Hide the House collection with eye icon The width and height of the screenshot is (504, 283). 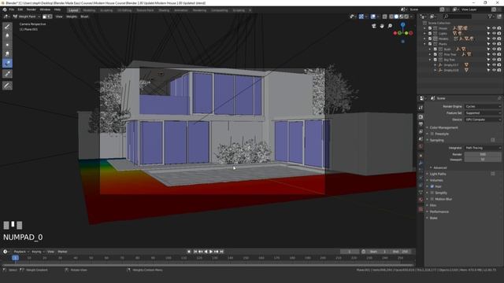[x=494, y=28]
